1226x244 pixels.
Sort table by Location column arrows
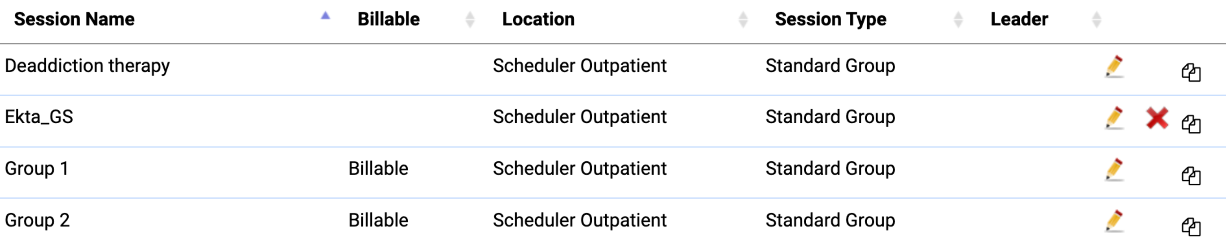(x=743, y=19)
